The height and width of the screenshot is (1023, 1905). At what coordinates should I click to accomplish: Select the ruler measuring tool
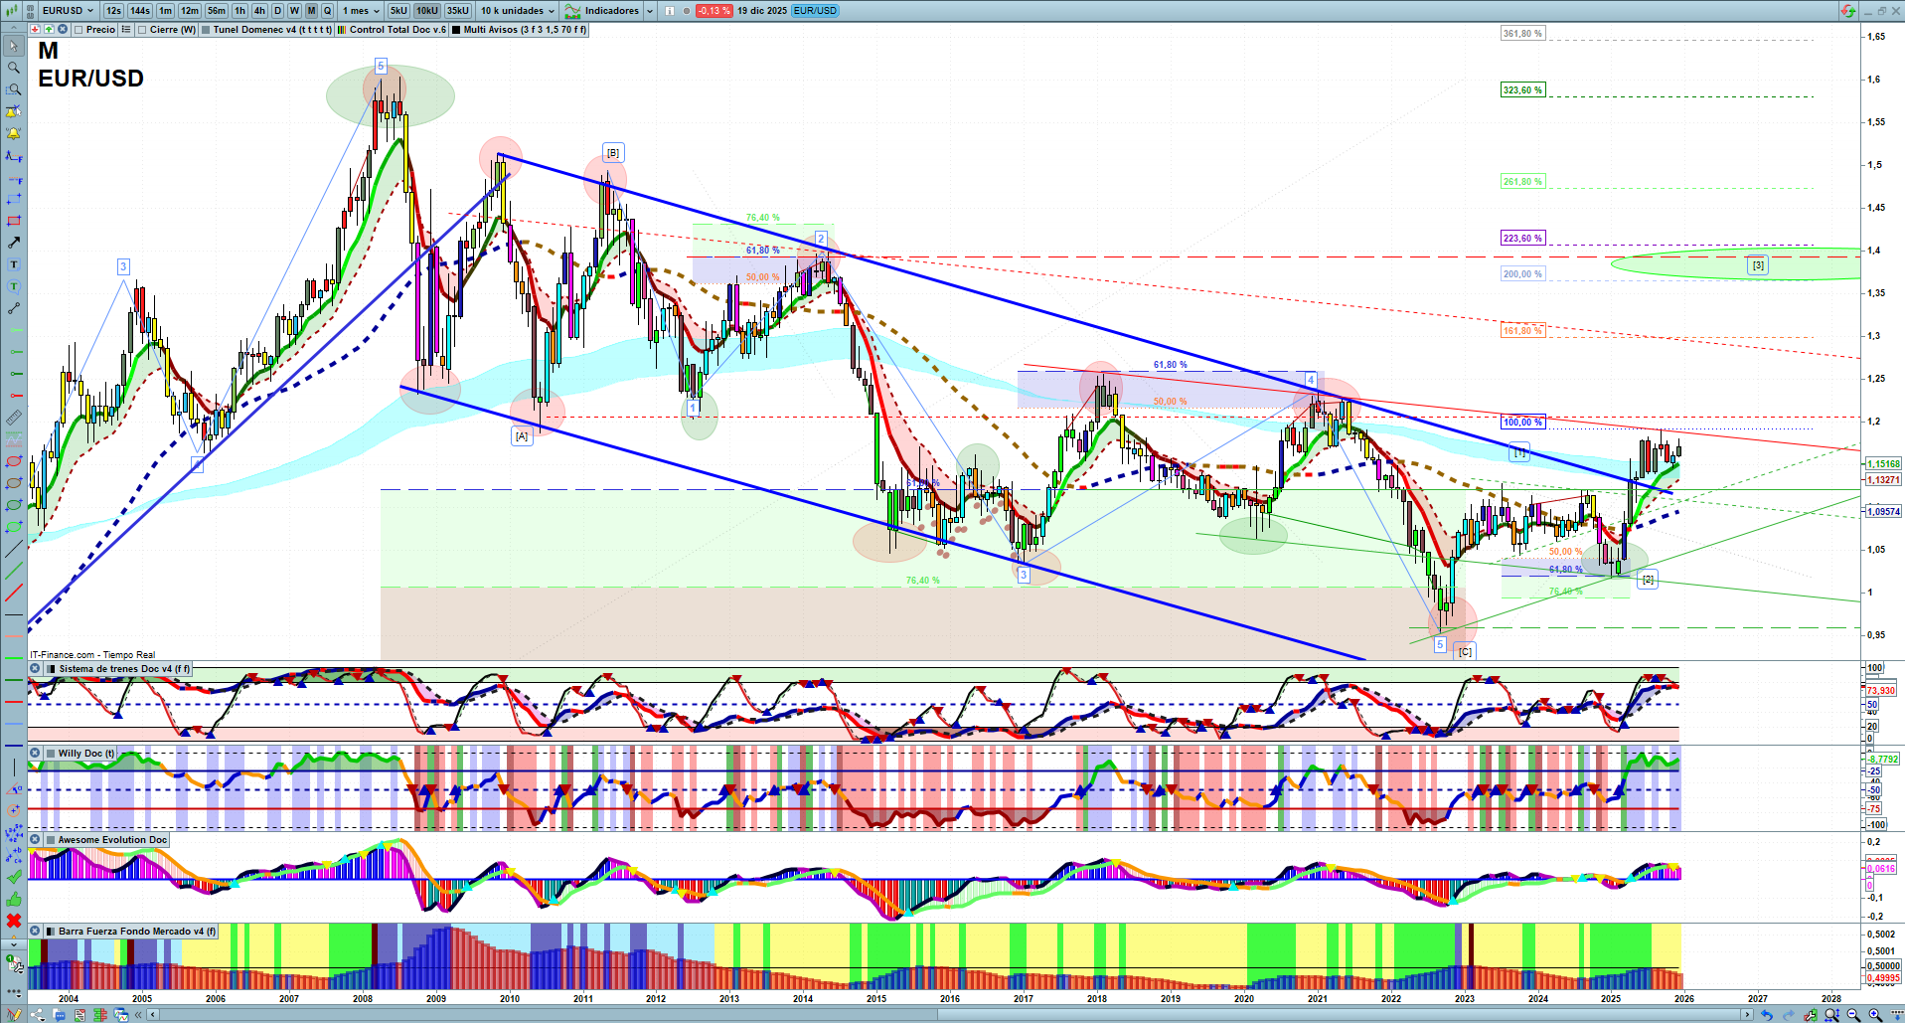pos(13,418)
